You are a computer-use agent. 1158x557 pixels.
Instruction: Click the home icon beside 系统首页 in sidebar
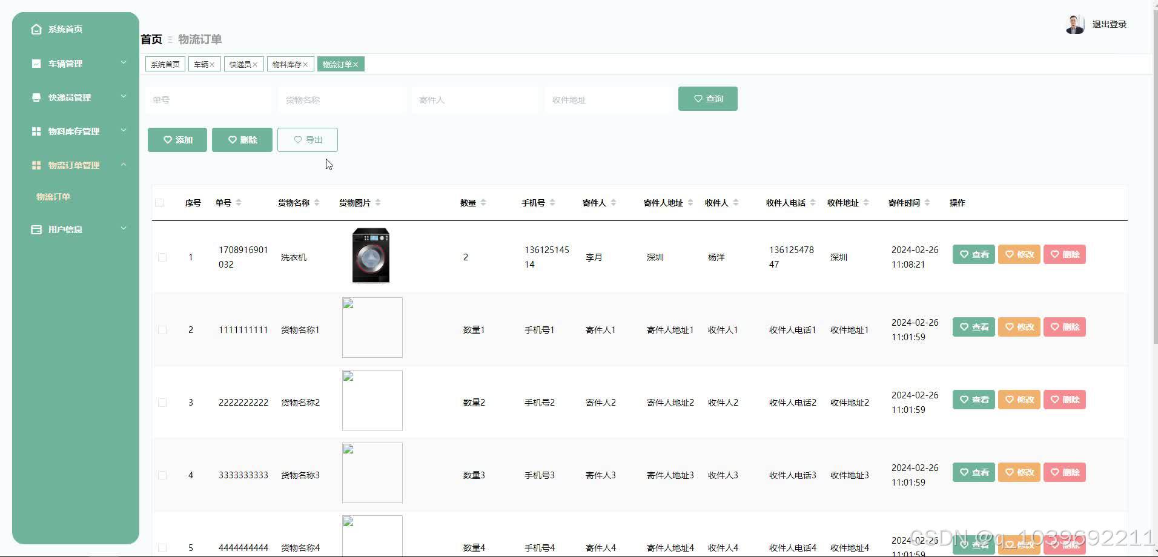(36, 29)
